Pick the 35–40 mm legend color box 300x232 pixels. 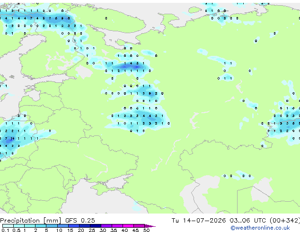(117, 226)
